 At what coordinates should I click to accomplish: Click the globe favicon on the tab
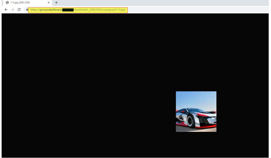(7, 3)
